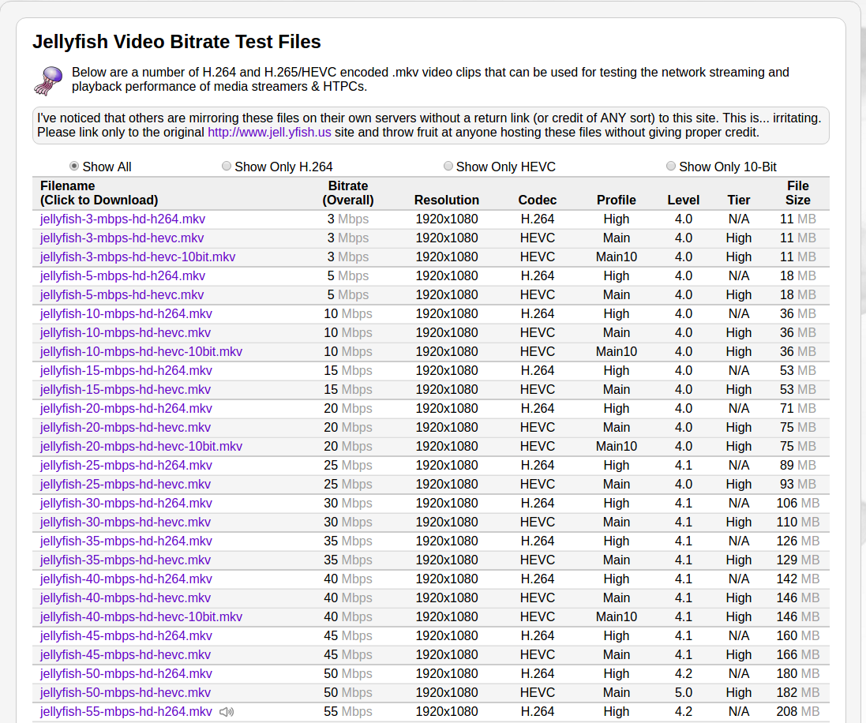
Task: Download jellyfish-40-mbps-hd-hevc-10bit.mkv
Action: (x=141, y=617)
